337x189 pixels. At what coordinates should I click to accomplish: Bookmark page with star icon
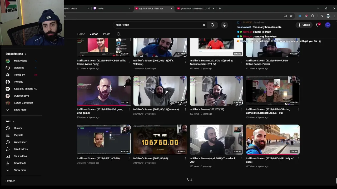pos(291,16)
